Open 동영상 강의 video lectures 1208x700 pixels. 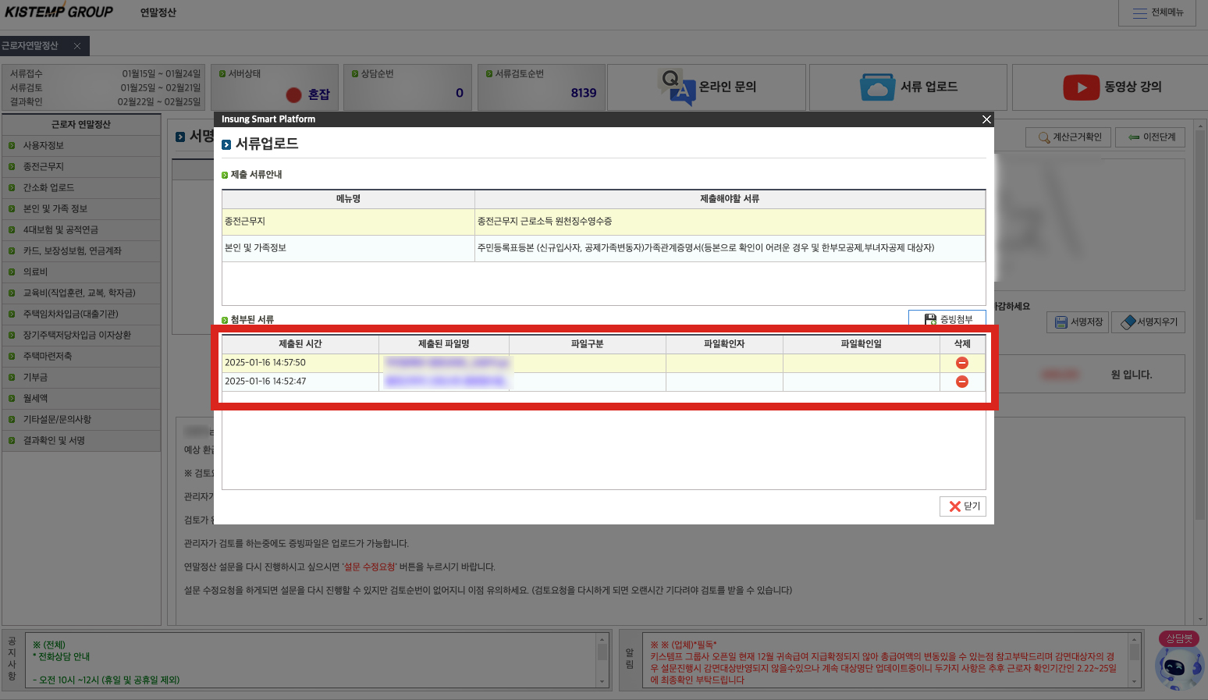tap(1111, 87)
